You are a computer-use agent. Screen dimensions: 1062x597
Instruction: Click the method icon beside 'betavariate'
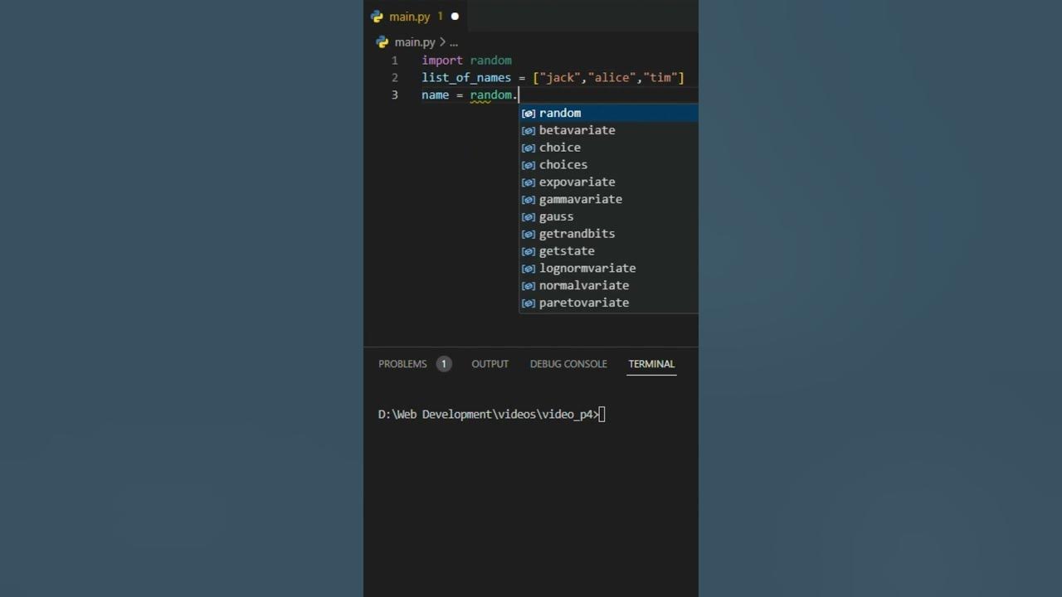coord(529,130)
